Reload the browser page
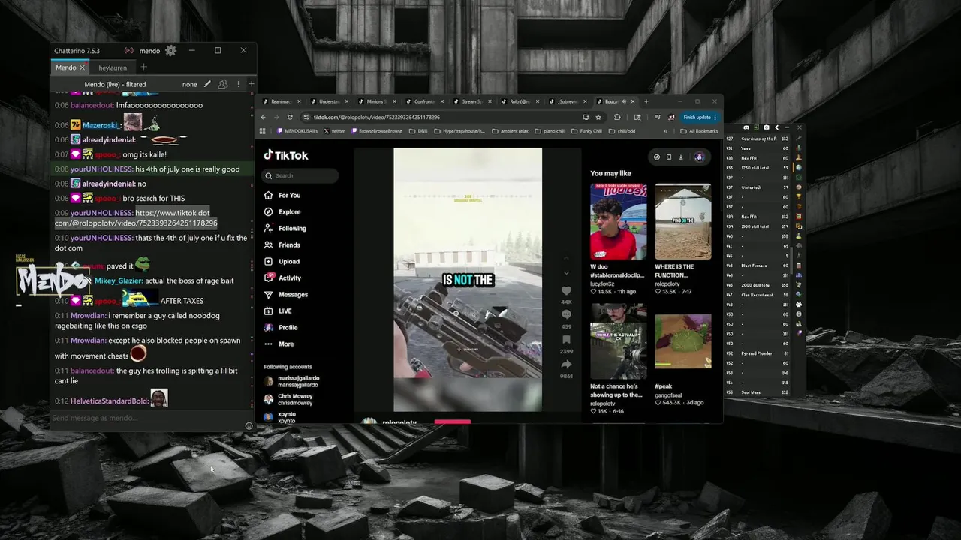961x540 pixels. (290, 117)
